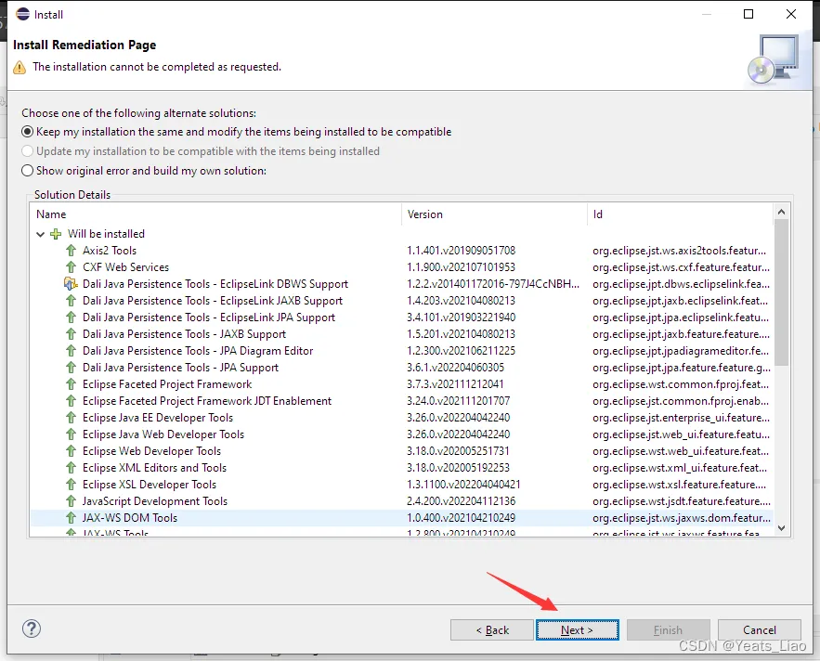Open help with the question mark icon
820x661 pixels.
(x=32, y=629)
